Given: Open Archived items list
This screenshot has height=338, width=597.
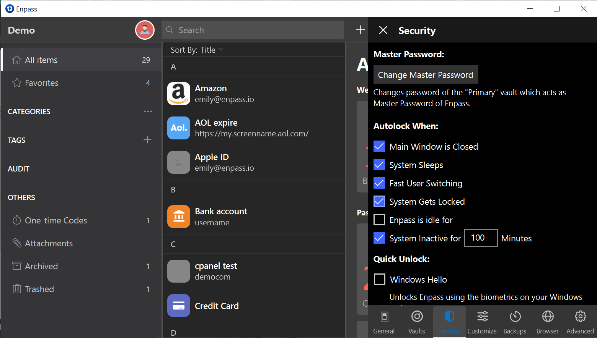Looking at the screenshot, I should 81,266.
